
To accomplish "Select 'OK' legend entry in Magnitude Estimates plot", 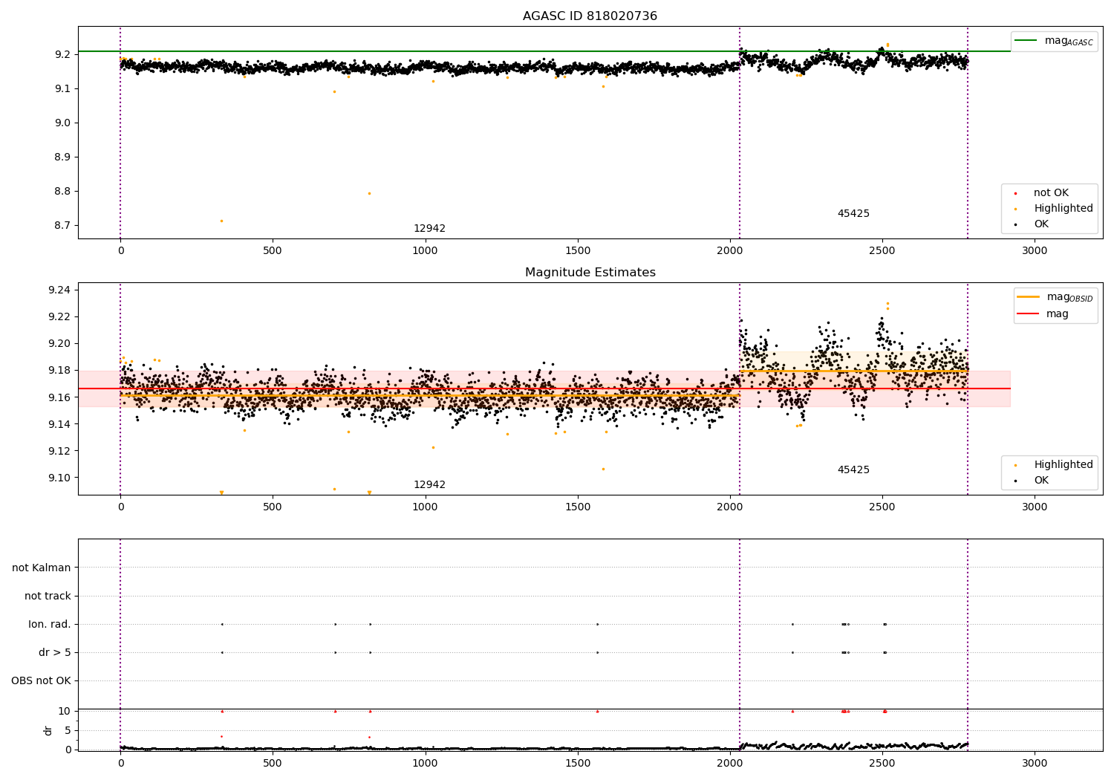I will (1041, 481).
